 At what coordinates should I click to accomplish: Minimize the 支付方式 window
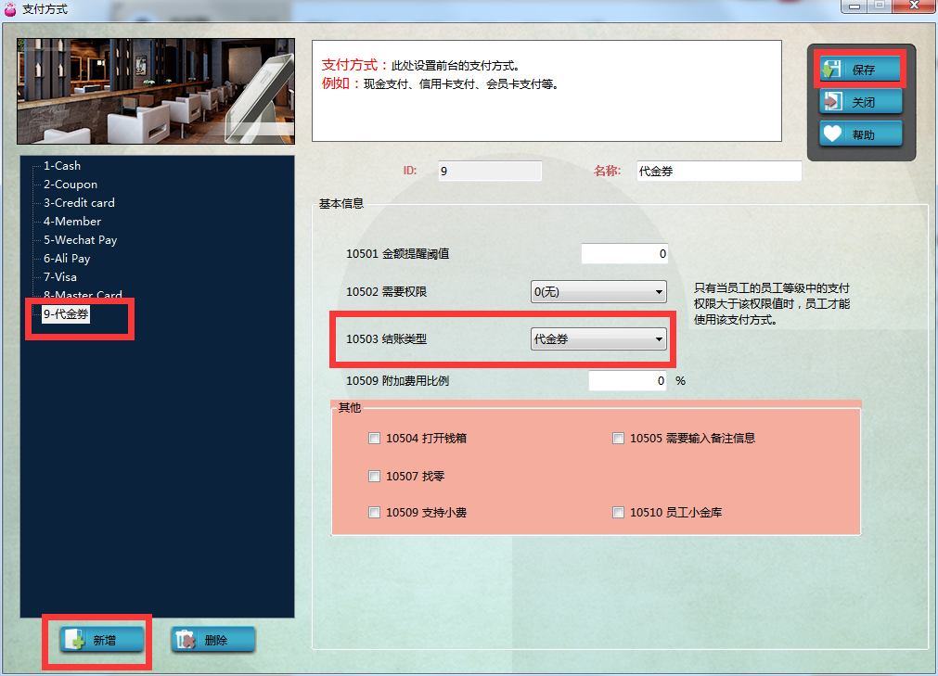coord(854,6)
